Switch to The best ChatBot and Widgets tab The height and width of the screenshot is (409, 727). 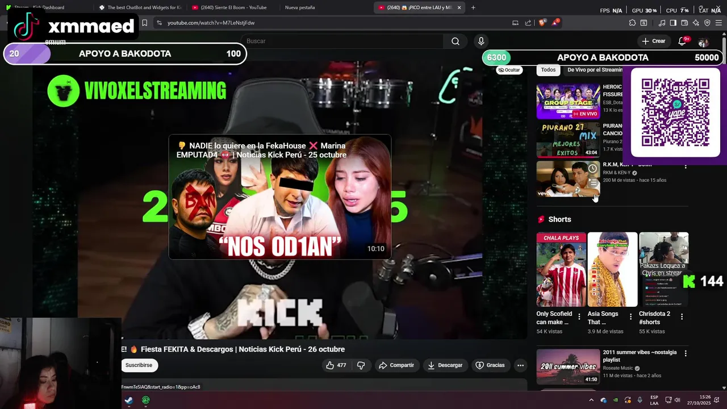pos(140,7)
